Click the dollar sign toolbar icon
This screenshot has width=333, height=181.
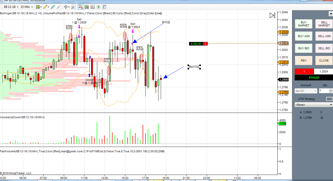coord(98,7)
